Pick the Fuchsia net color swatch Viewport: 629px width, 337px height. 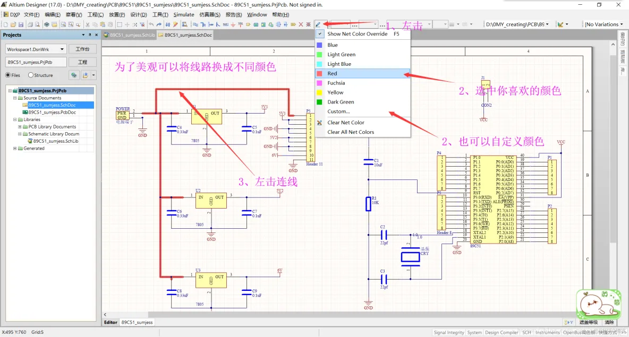click(x=319, y=83)
